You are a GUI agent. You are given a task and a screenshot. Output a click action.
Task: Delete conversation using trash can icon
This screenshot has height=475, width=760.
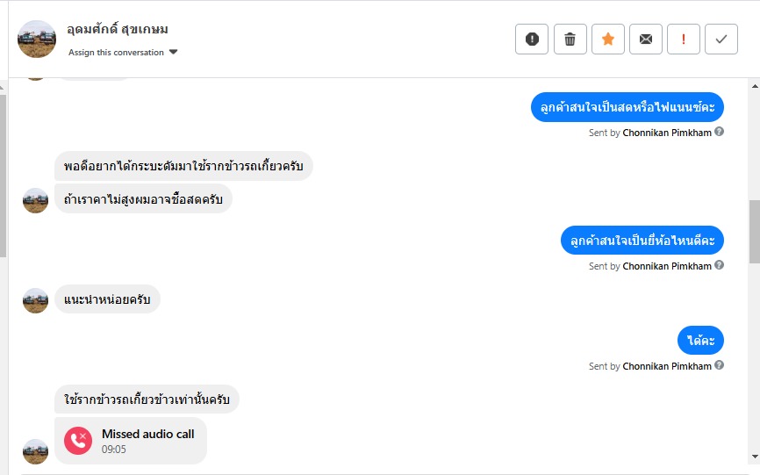(x=570, y=39)
